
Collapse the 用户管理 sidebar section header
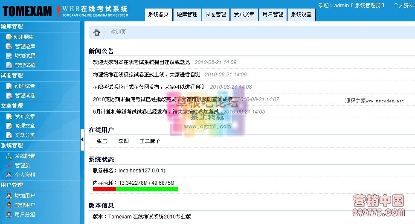40,185
